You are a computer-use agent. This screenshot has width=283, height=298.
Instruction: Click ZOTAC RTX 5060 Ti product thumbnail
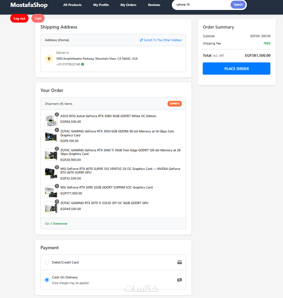[51, 155]
